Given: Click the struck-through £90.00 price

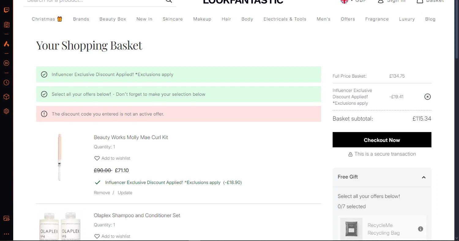Looking at the screenshot, I should point(103,170).
